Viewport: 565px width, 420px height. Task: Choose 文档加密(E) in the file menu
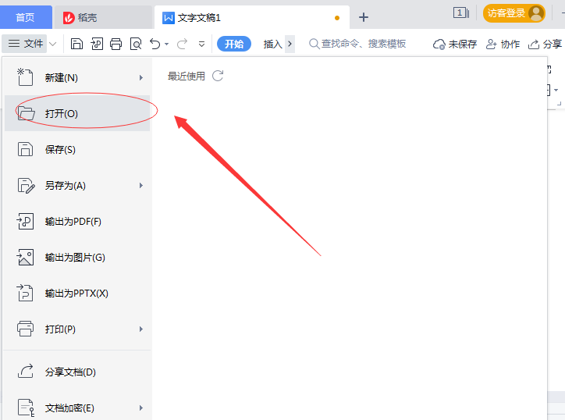tap(77, 408)
